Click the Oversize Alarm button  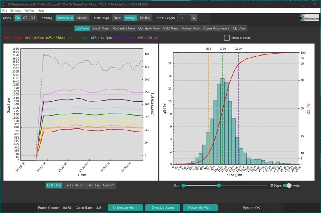click(163, 207)
